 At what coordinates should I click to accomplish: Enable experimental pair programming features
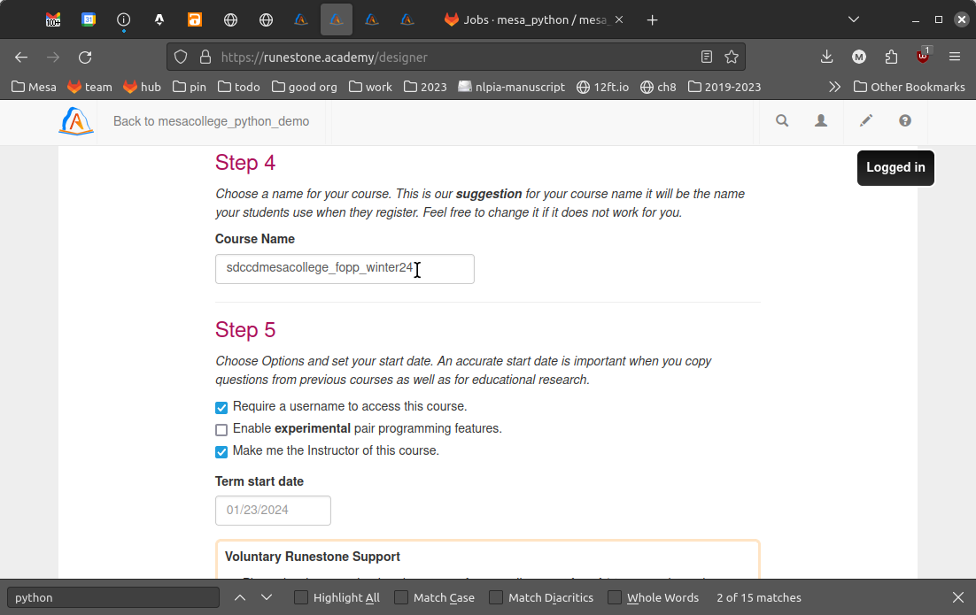pos(221,430)
